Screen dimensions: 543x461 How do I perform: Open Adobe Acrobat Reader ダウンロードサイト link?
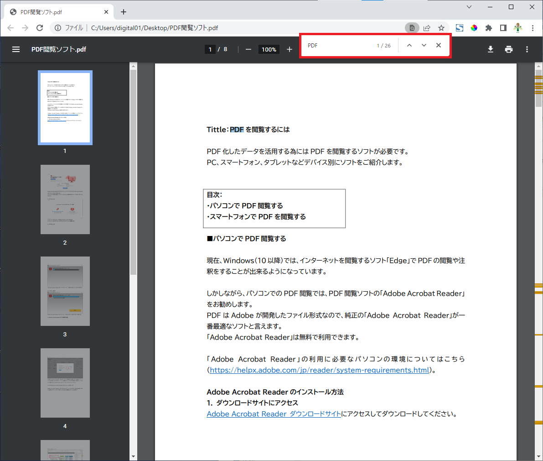[x=274, y=414]
